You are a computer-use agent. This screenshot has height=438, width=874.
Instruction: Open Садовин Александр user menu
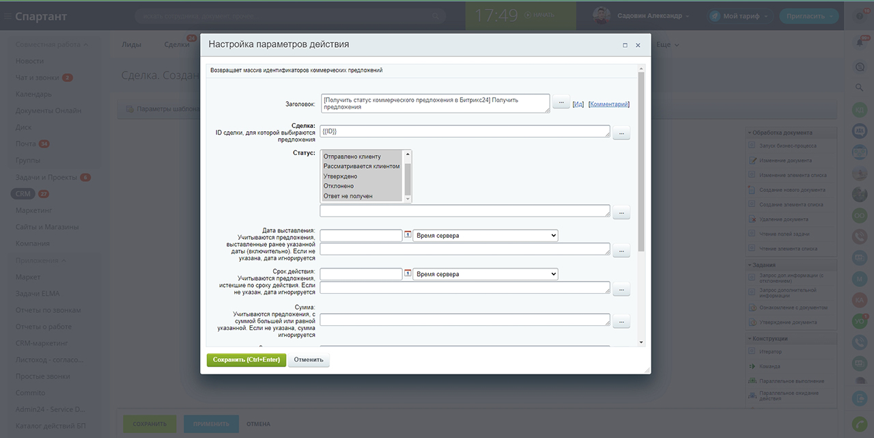[x=641, y=16]
